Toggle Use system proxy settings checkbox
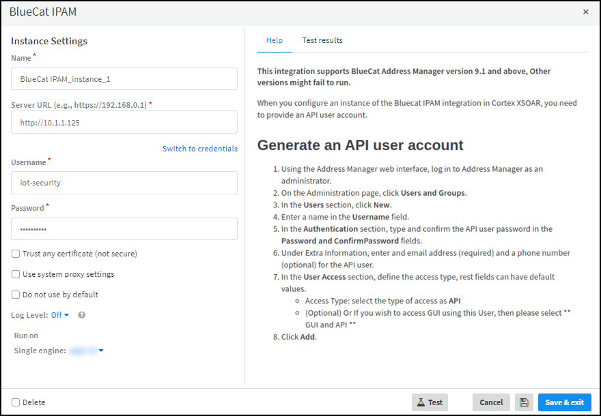601x416 pixels. click(x=16, y=274)
